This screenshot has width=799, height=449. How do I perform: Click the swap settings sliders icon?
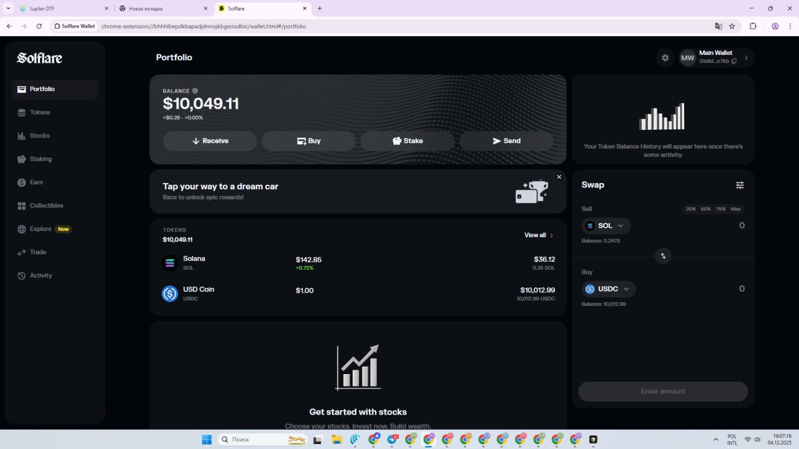pos(740,185)
